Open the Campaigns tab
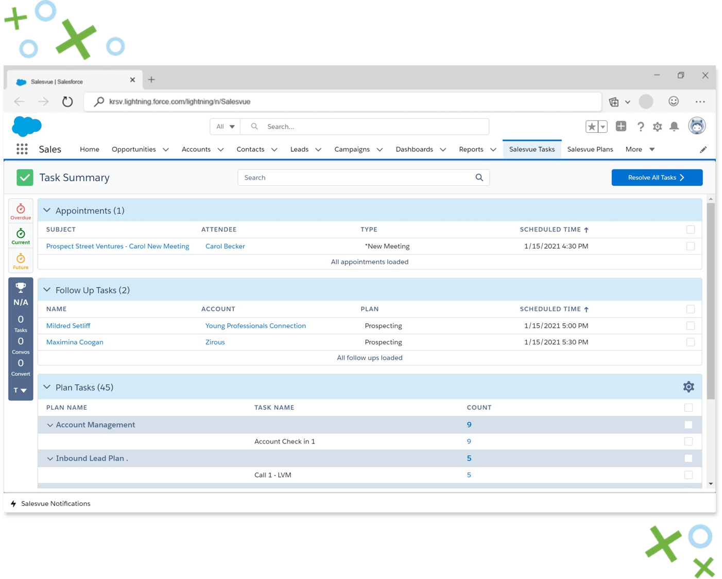Viewport: 722px width, 579px height. pos(352,149)
